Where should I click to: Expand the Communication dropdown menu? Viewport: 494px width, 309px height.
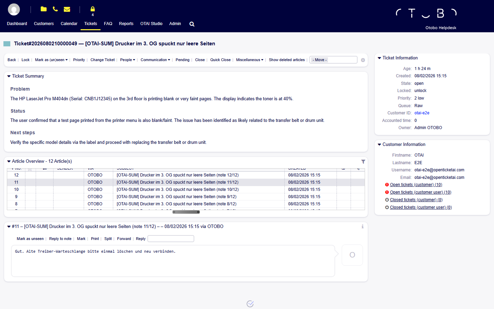155,60
